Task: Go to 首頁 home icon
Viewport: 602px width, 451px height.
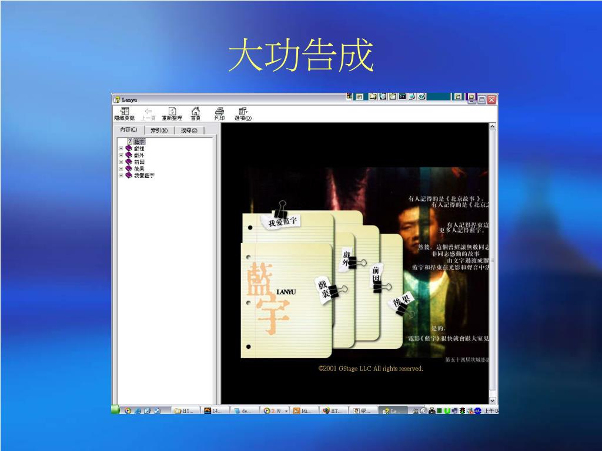Action: 195,114
